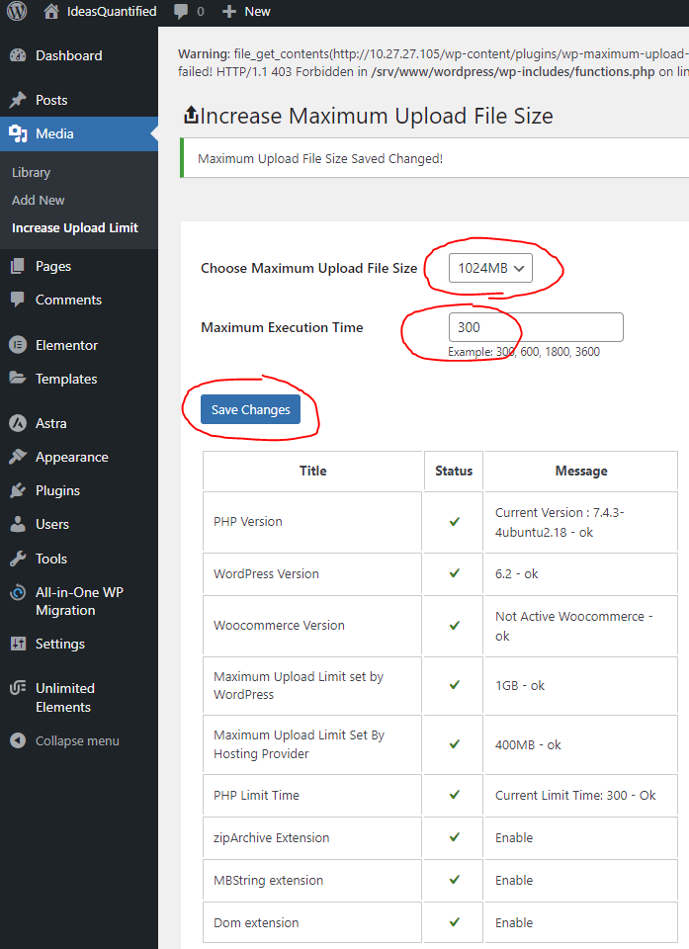Click the Tools wrench icon
689x949 pixels.
point(18,558)
